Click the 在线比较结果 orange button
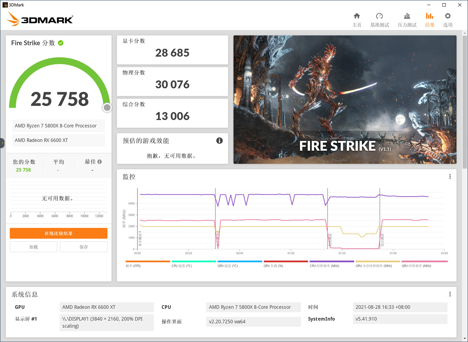Screen dimensions: 468x342 58,233
